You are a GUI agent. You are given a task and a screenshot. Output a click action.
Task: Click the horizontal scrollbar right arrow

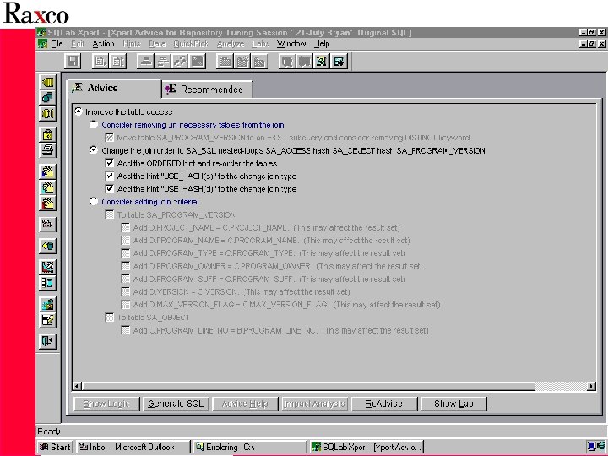coord(591,386)
